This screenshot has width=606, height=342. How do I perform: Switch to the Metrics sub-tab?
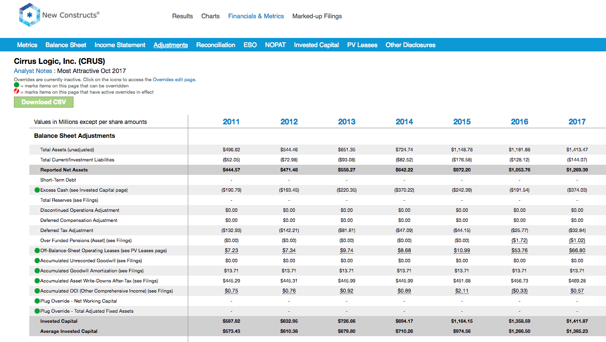click(27, 45)
